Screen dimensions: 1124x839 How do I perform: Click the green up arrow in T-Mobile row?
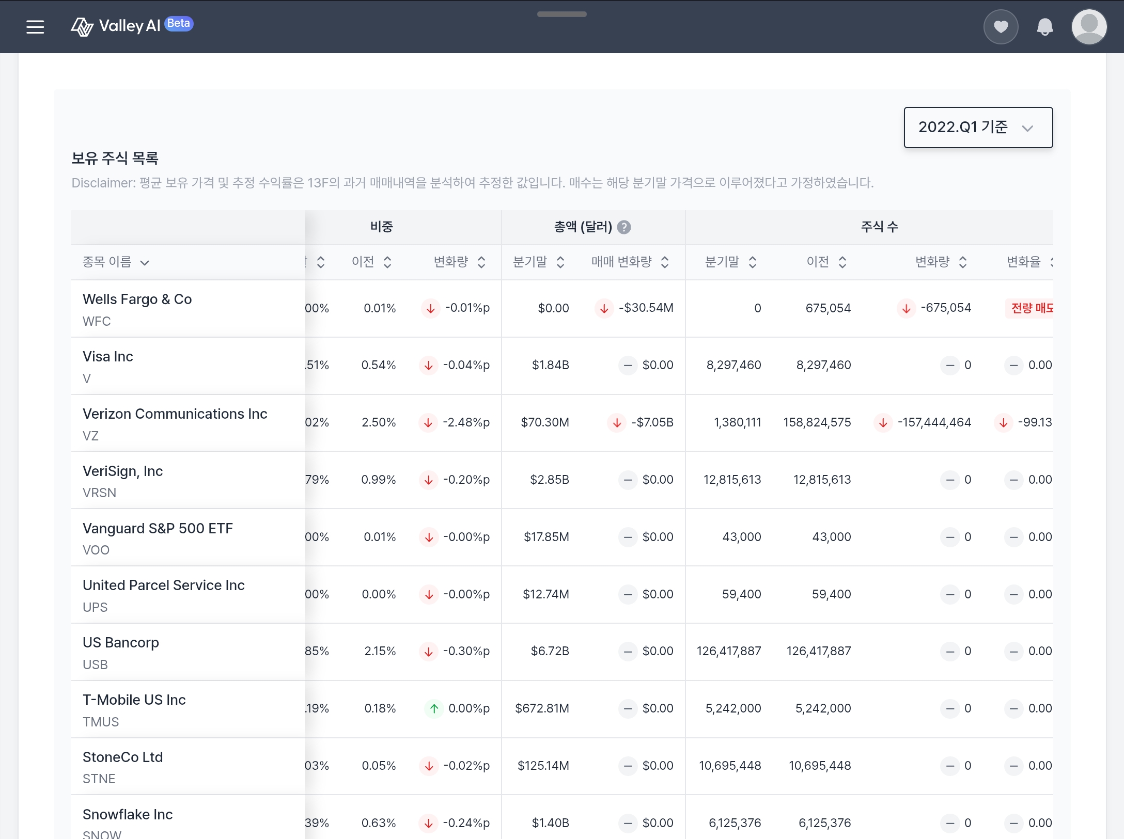[x=434, y=708]
